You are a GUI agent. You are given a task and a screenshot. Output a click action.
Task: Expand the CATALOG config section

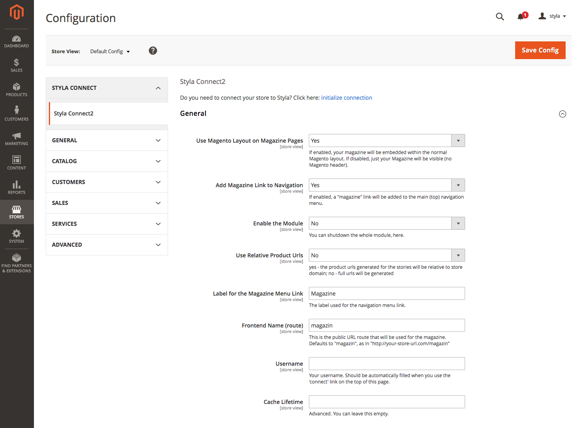tap(107, 161)
